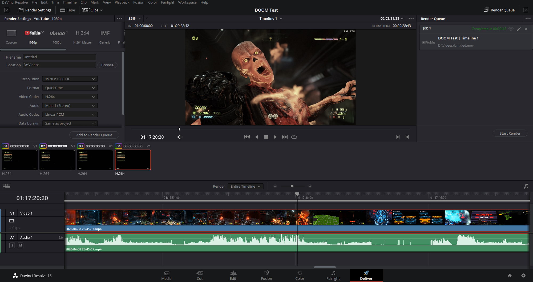
Task: Open the Fairlight menu
Action: click(167, 2)
